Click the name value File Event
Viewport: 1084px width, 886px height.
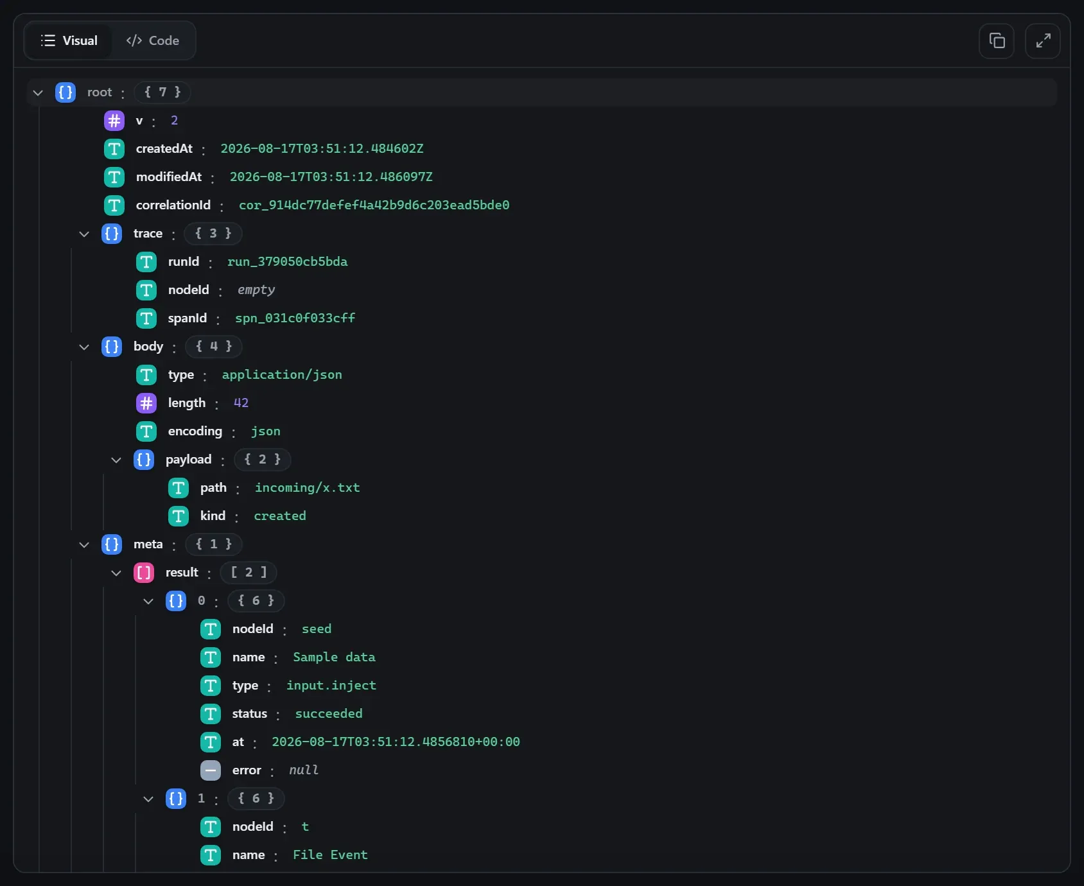coord(331,855)
